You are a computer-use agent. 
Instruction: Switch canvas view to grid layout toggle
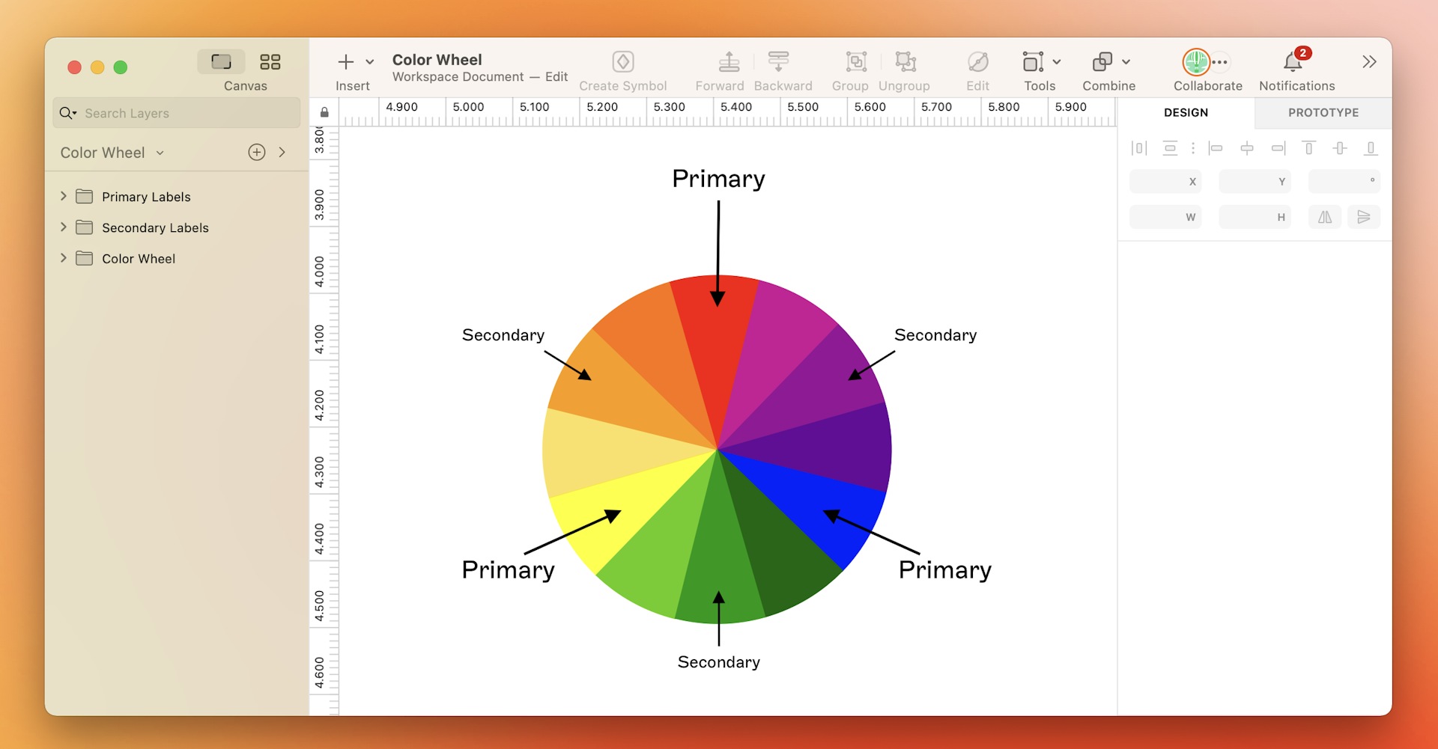click(270, 62)
